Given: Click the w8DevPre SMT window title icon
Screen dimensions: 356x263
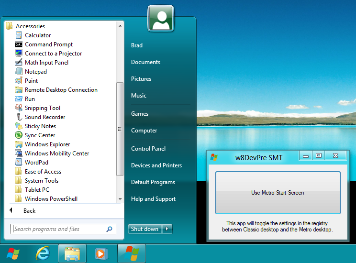Looking at the screenshot, I should pos(214,157).
